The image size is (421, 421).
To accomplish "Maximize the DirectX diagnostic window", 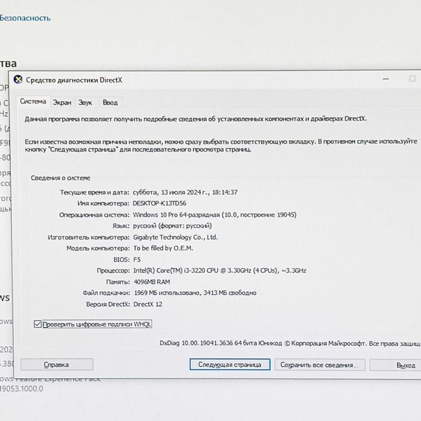I will tap(412, 79).
